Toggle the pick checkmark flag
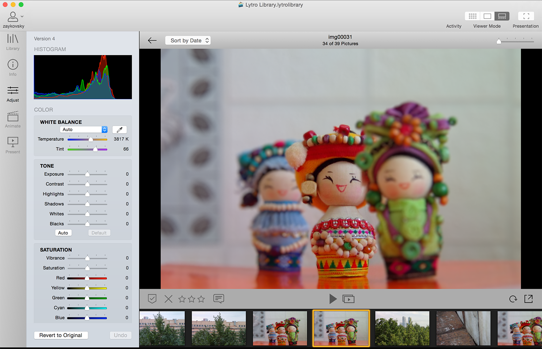This screenshot has height=349, width=542. (x=152, y=299)
